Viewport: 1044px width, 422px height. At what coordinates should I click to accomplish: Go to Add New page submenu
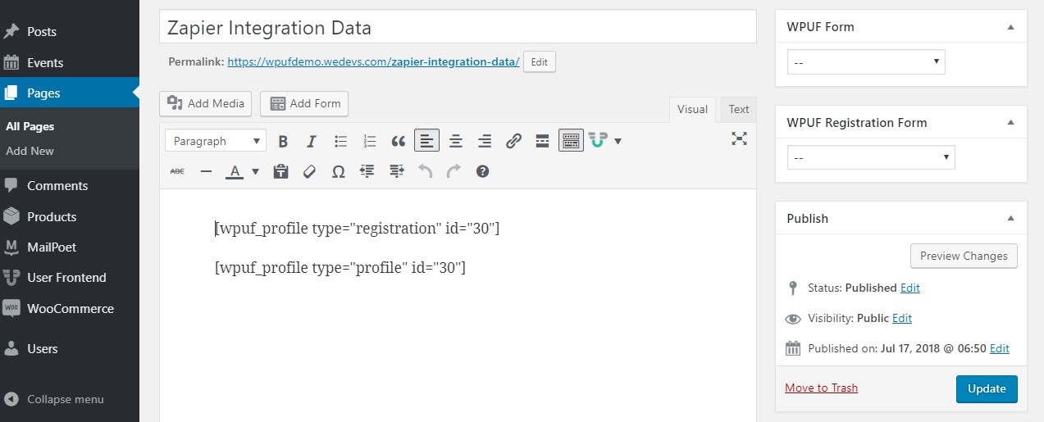[30, 151]
